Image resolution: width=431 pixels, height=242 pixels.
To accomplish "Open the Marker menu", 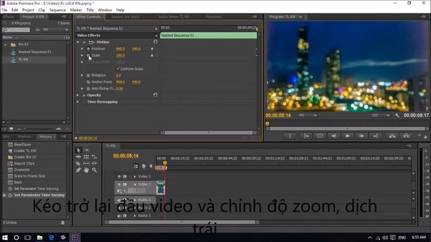I will tap(76, 10).
